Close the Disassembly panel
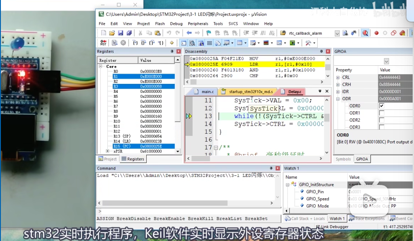The image size is (414, 241). (x=328, y=51)
